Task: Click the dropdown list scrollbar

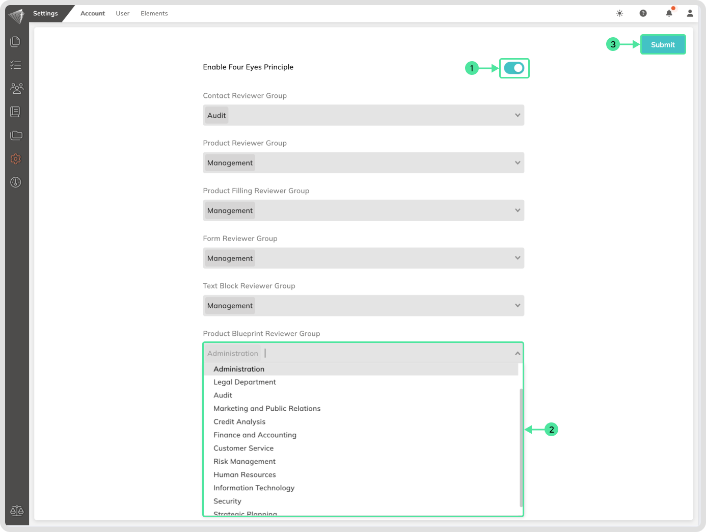Action: [x=521, y=447]
